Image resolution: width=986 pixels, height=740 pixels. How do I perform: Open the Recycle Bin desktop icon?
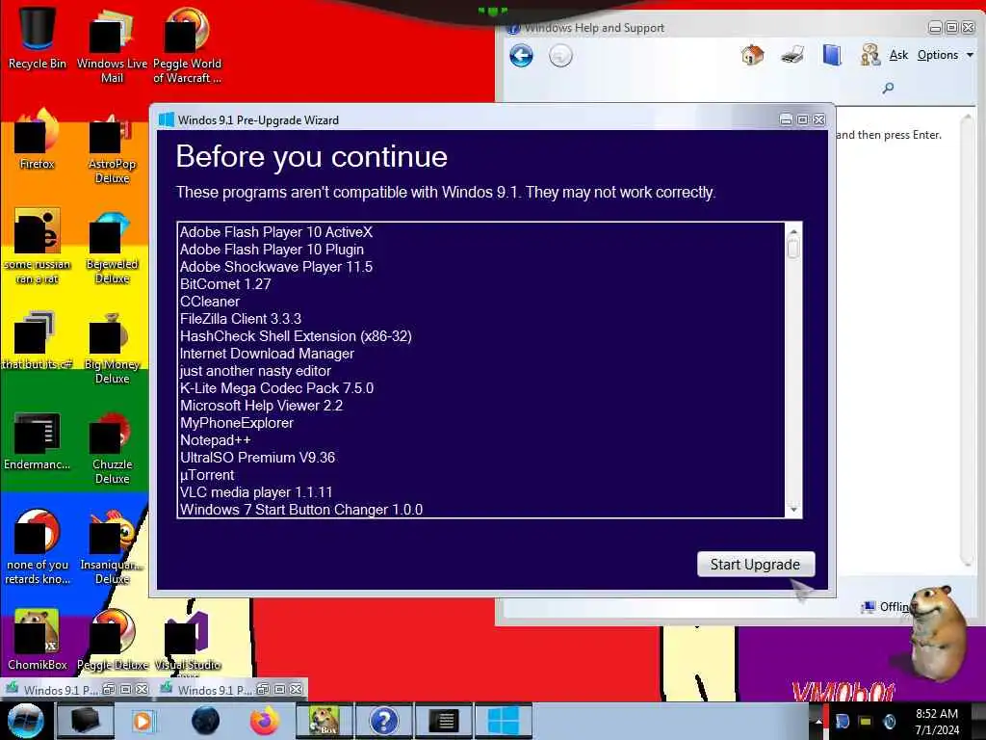[x=37, y=38]
